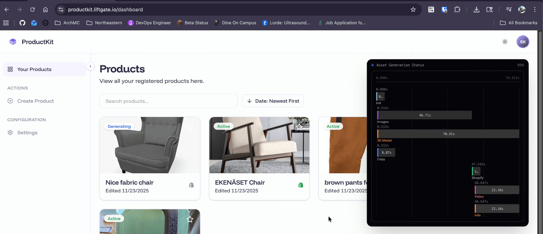Open the brown pants product title
Screen dimensions: 543x234
(346, 182)
